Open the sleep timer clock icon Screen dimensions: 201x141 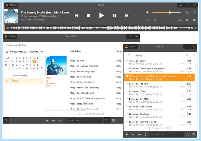[155, 20]
